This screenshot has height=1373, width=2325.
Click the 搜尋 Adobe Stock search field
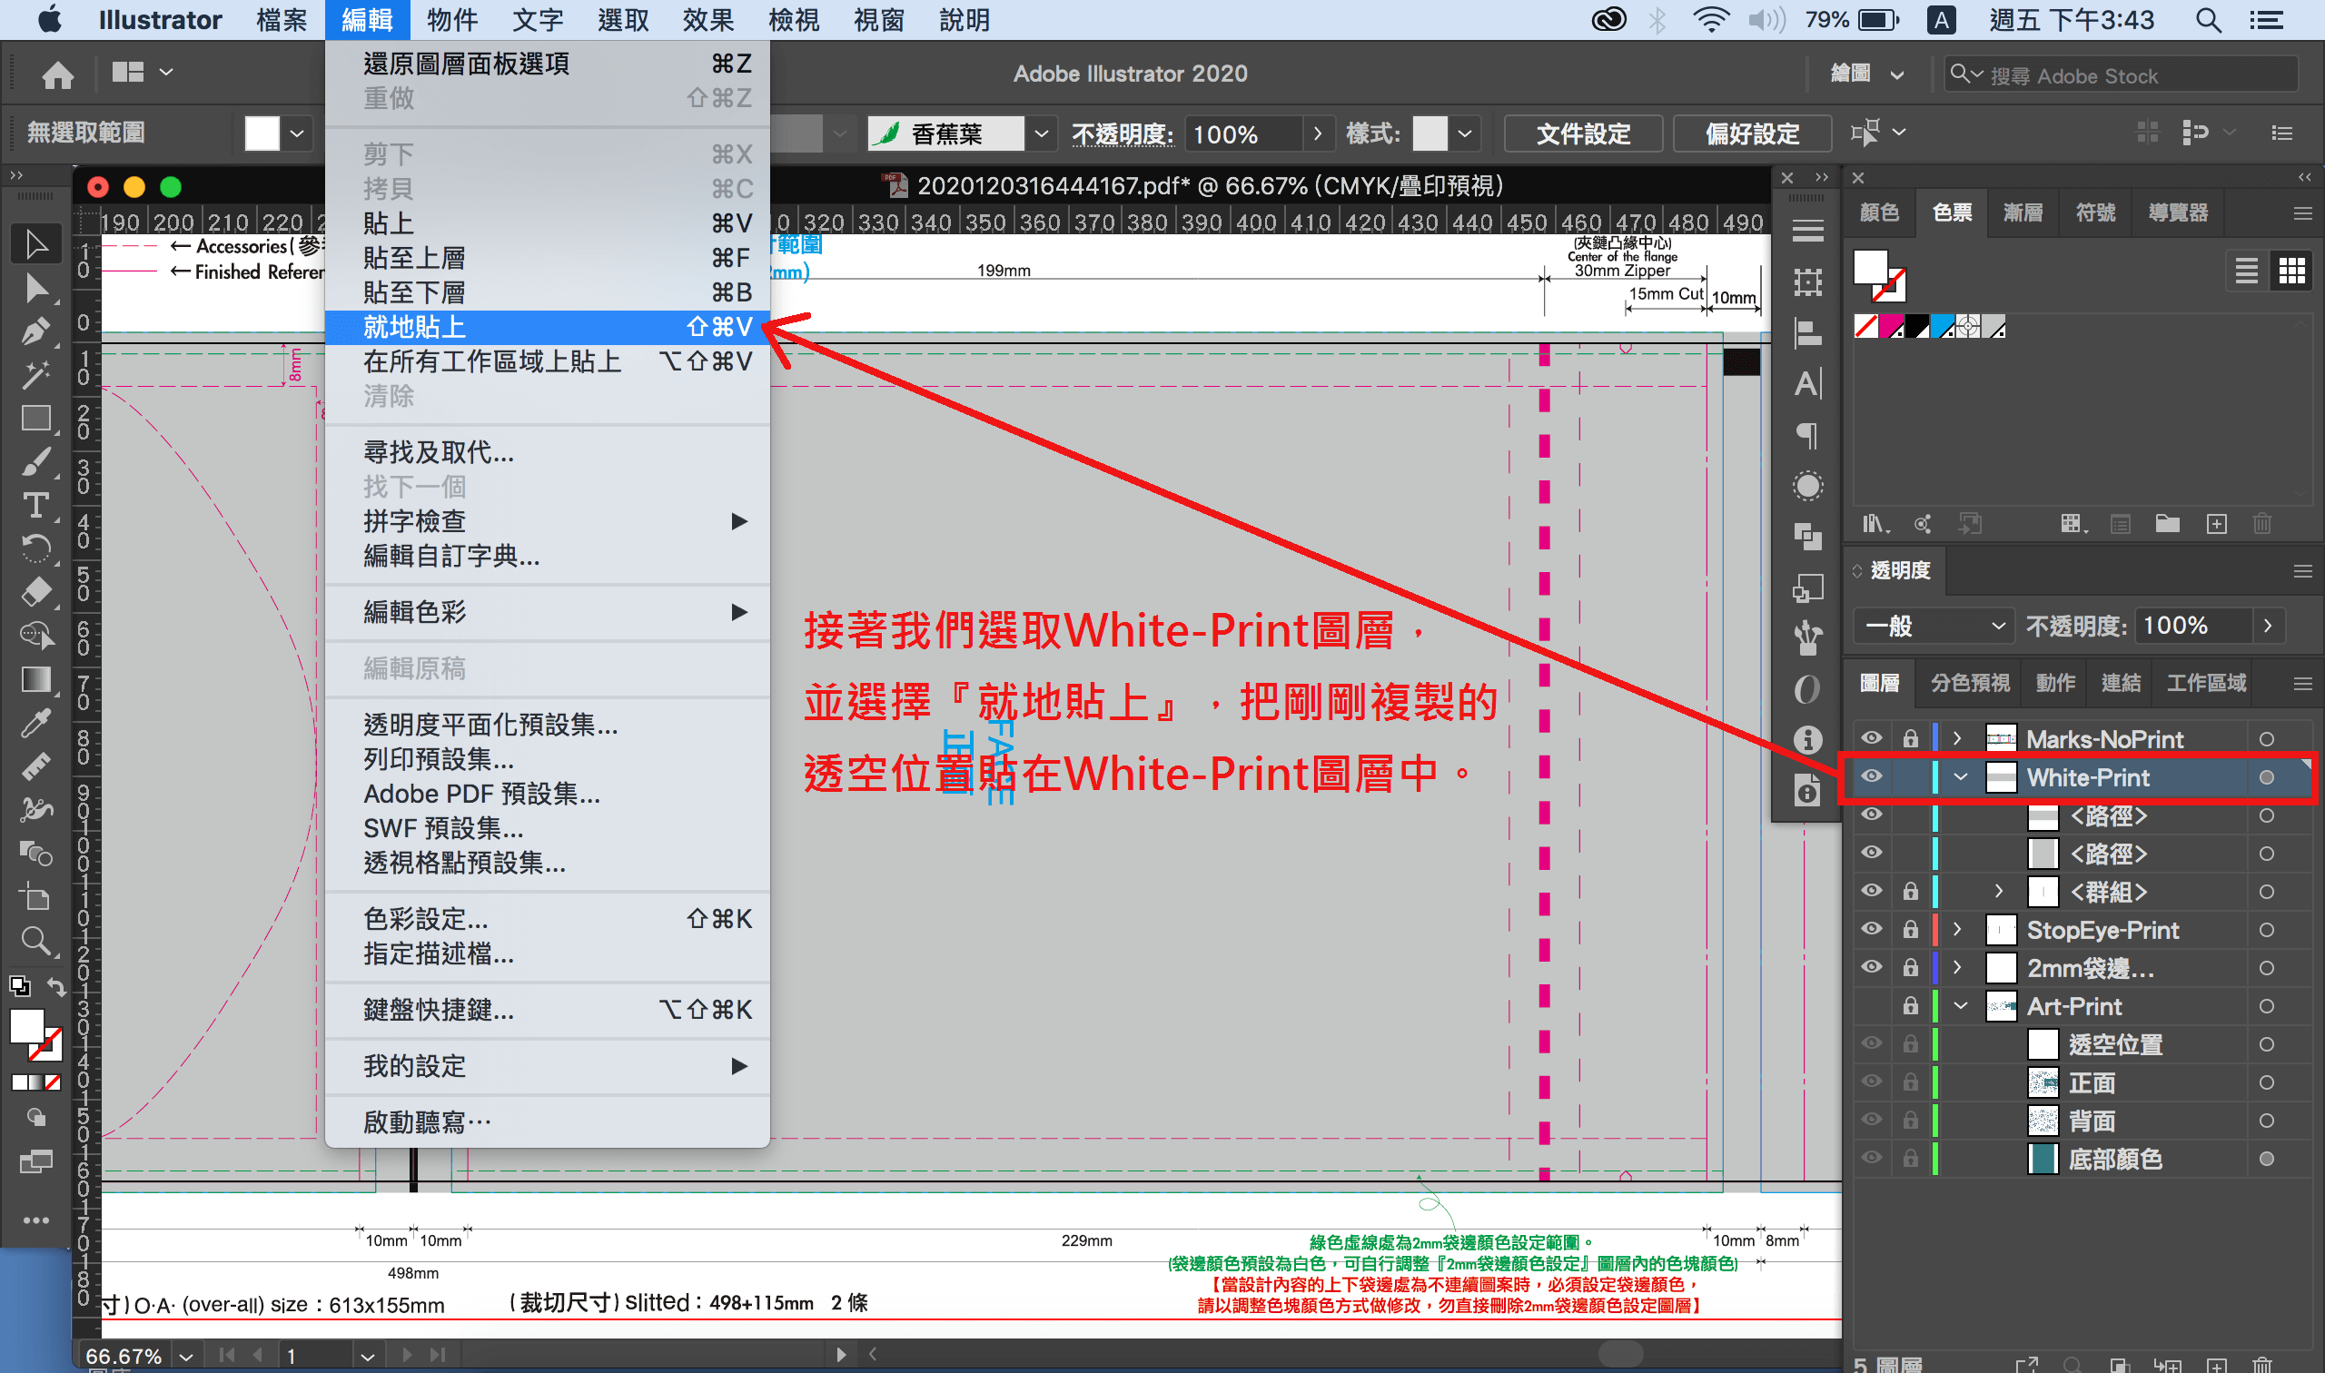(2128, 76)
